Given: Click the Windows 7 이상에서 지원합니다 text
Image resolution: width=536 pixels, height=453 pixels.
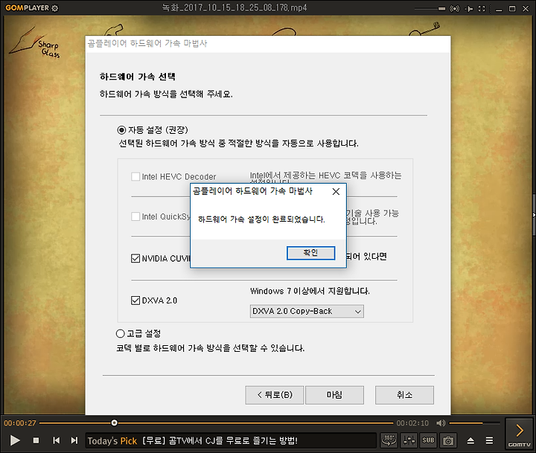Looking at the screenshot, I should pos(310,291).
